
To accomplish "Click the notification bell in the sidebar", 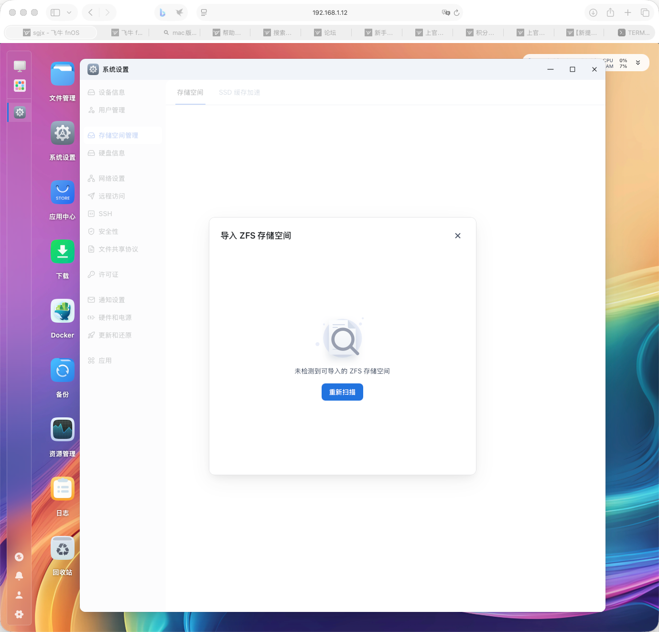I will (x=19, y=576).
